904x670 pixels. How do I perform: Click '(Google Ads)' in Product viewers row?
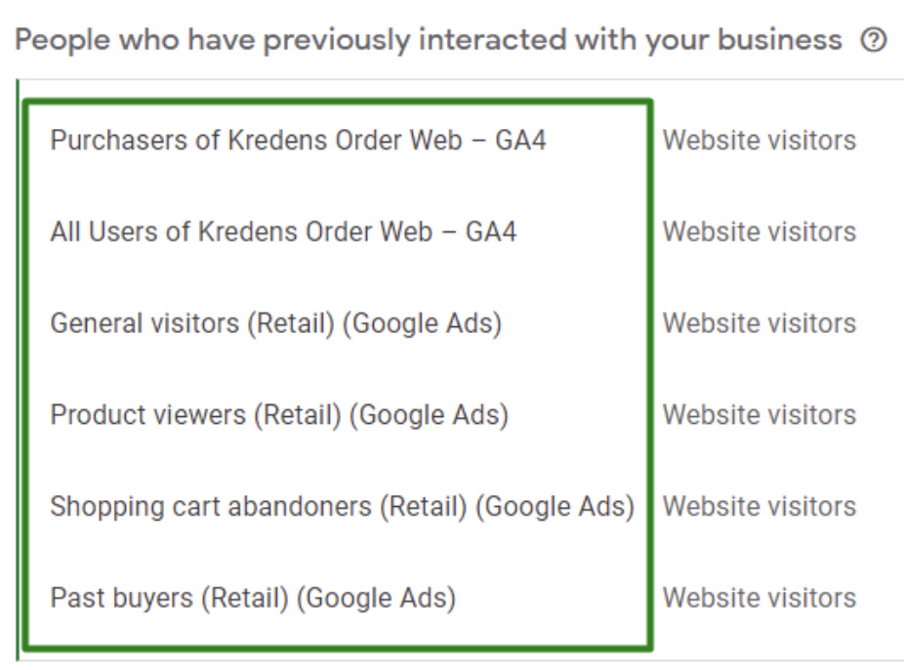pos(429,415)
